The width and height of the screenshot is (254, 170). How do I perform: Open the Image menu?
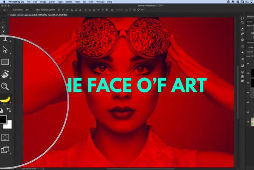coord(43,2)
